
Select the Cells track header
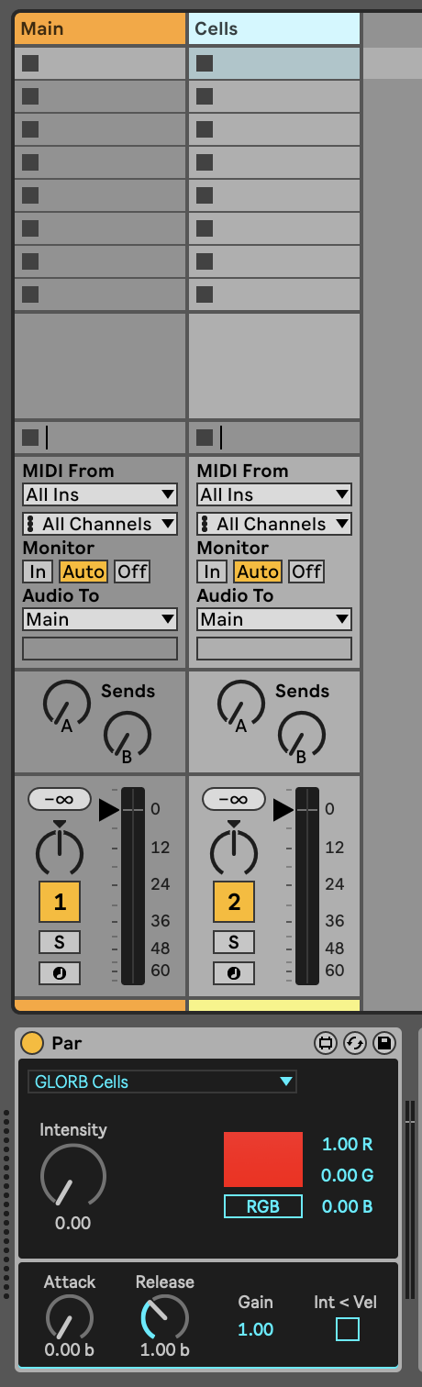pyautogui.click(x=274, y=28)
